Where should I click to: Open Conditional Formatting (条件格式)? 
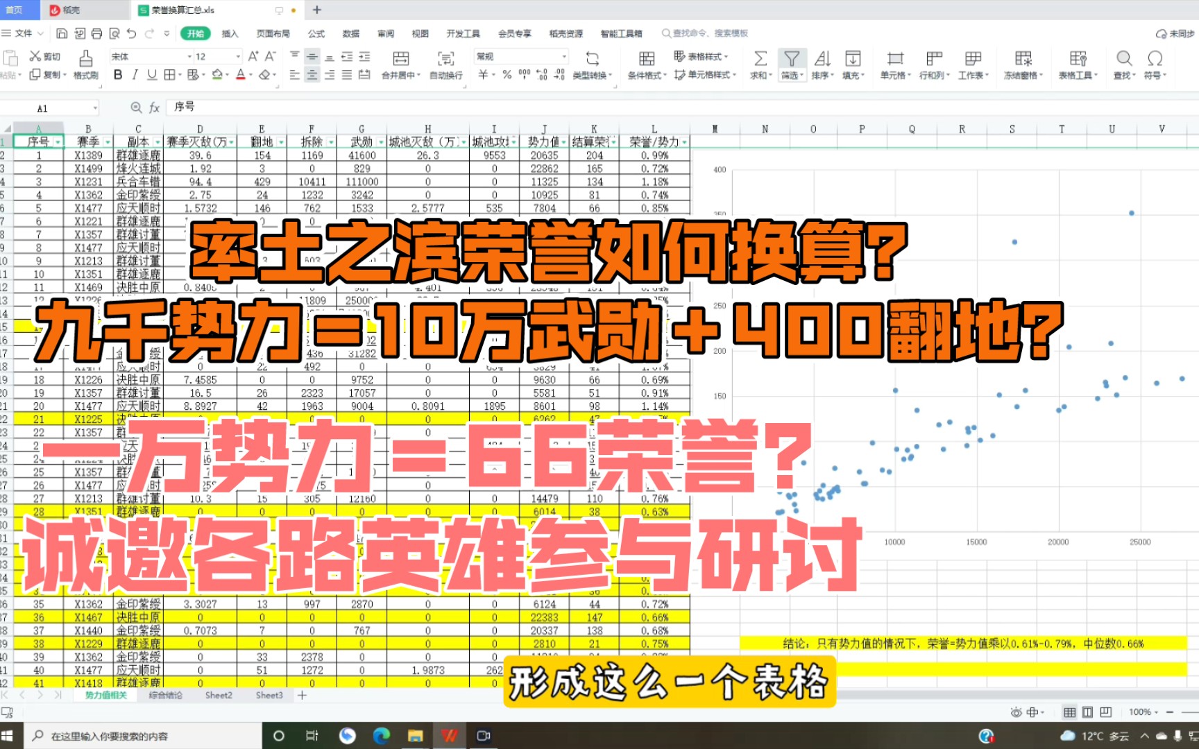pyautogui.click(x=645, y=66)
